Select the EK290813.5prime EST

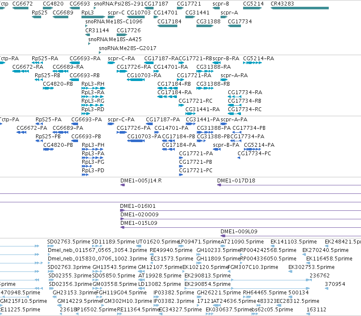point(248,280)
